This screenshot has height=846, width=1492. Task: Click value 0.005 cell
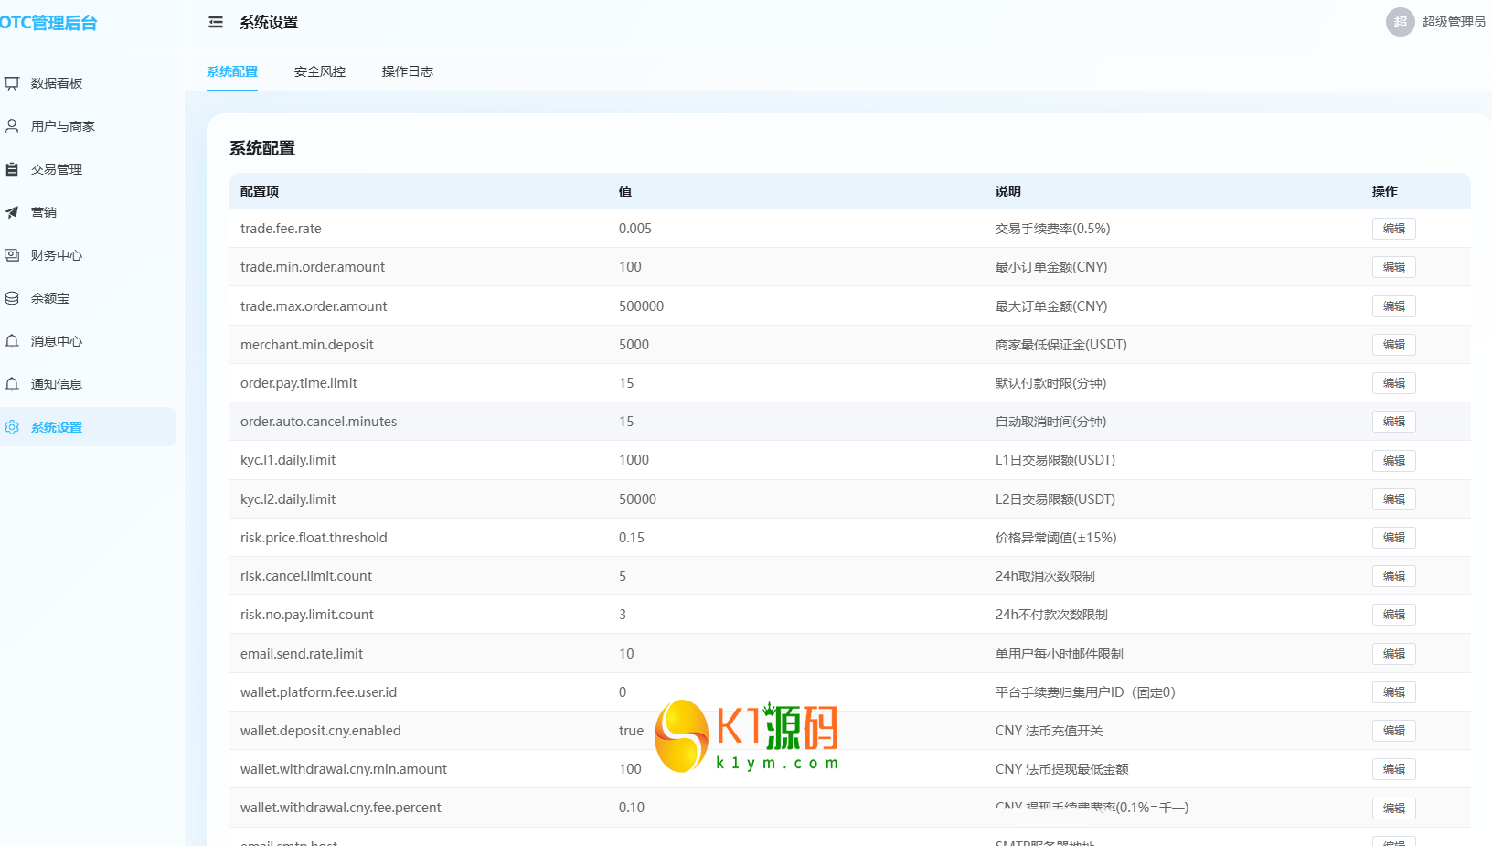[x=635, y=229]
